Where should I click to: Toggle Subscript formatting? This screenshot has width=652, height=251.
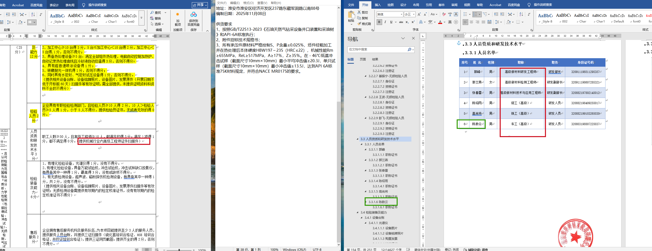(407, 22)
